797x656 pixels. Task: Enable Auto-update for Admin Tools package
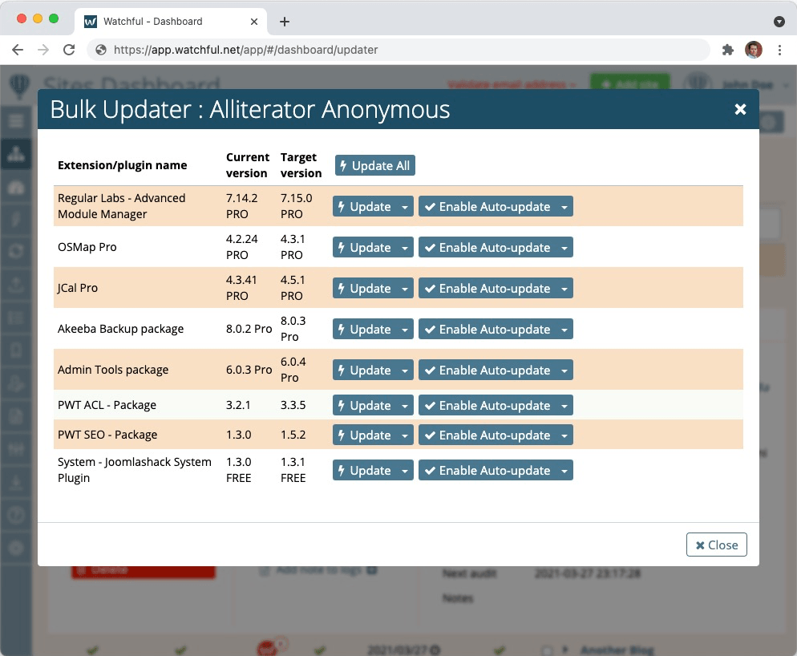[x=488, y=370]
